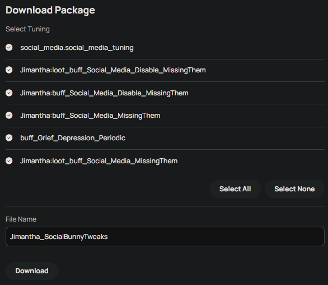
Task: Deselect checkmark beside Jimantha:buff_Social_Media_Disable_MissingThem
Action: tap(9, 93)
